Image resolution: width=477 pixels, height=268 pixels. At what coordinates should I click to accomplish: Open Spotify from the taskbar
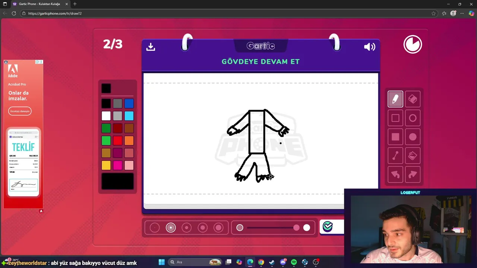click(x=294, y=262)
